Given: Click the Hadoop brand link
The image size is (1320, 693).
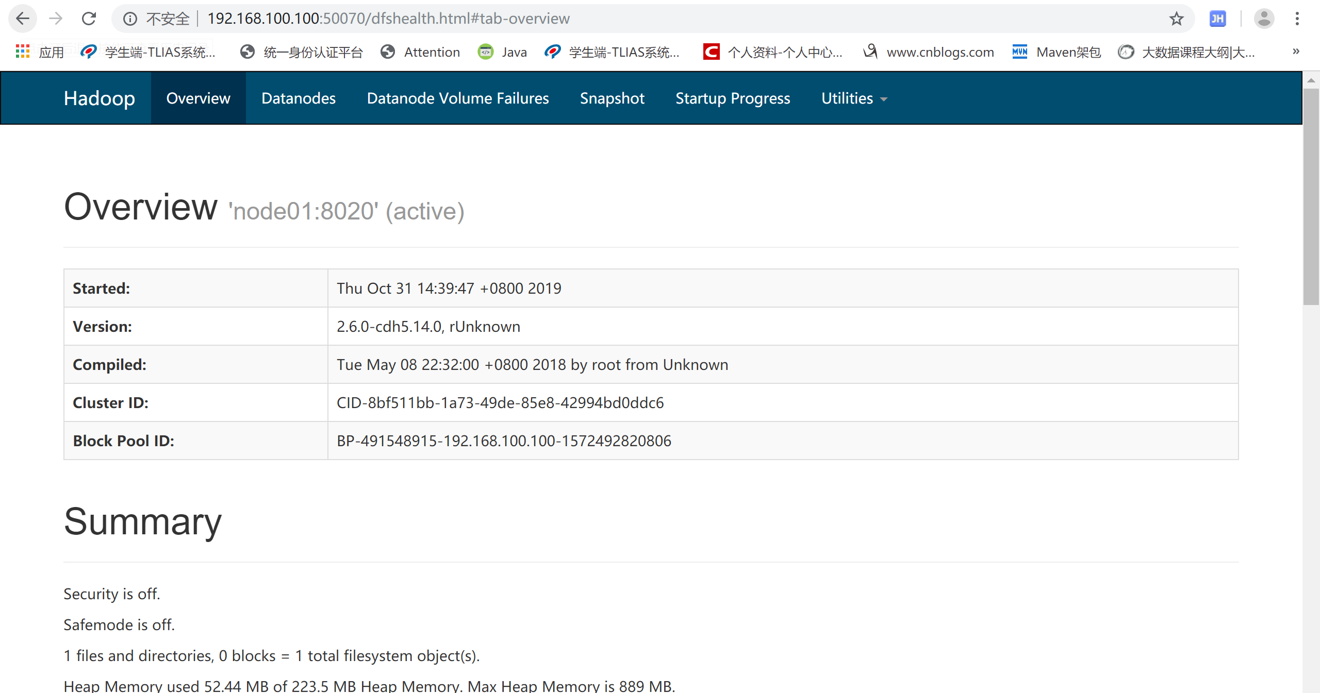Looking at the screenshot, I should click(x=100, y=98).
